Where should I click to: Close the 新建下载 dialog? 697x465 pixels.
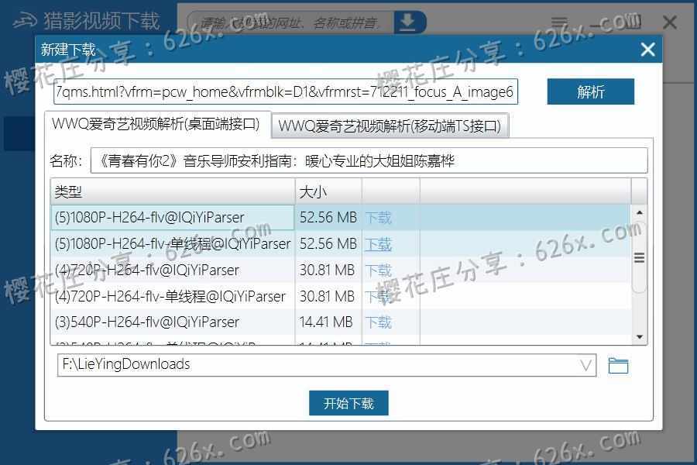pyautogui.click(x=647, y=49)
